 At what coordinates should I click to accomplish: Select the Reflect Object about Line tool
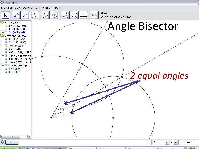[x=75, y=15]
